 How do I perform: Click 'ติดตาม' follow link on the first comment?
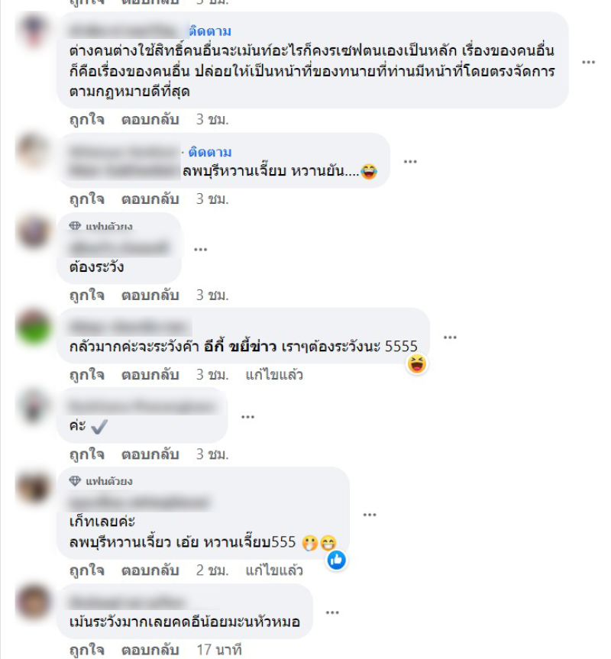click(x=210, y=31)
